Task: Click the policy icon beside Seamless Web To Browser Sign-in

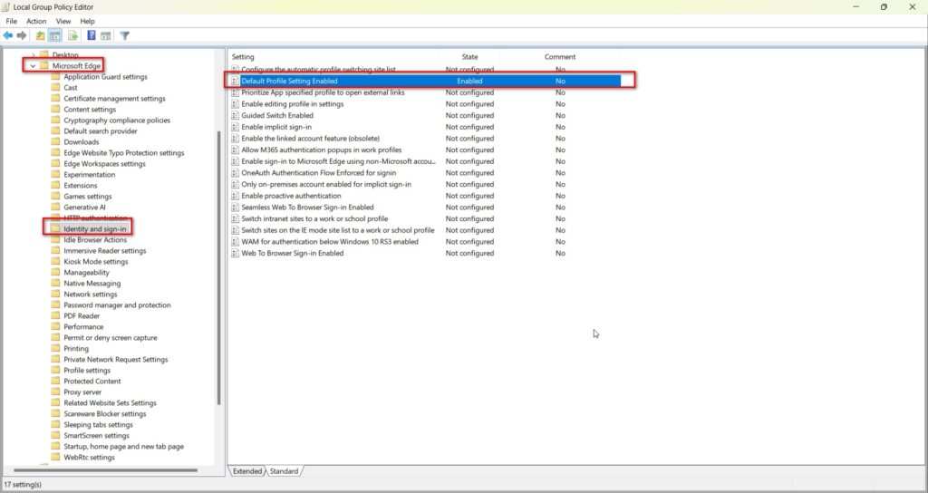Action: (235, 208)
